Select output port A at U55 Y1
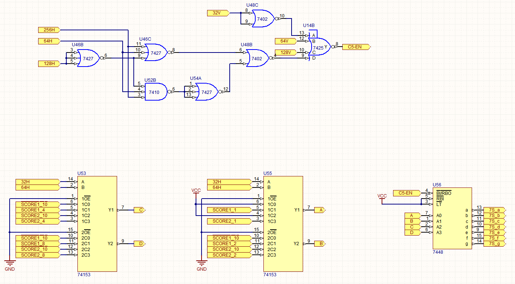 320,210
